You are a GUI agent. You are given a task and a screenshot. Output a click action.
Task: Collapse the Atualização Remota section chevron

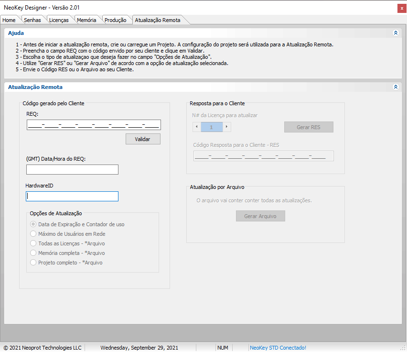pos(396,87)
